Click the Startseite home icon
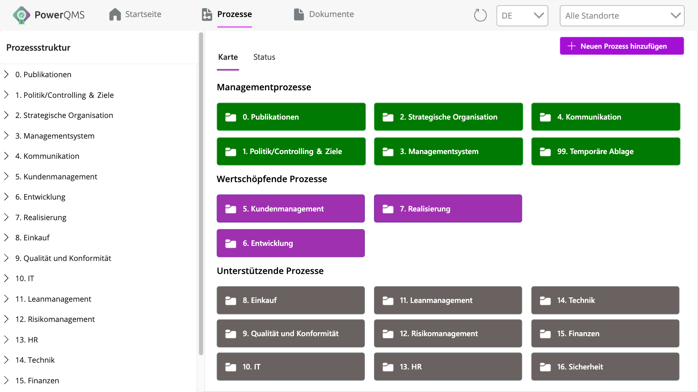This screenshot has height=392, width=698. tap(115, 15)
